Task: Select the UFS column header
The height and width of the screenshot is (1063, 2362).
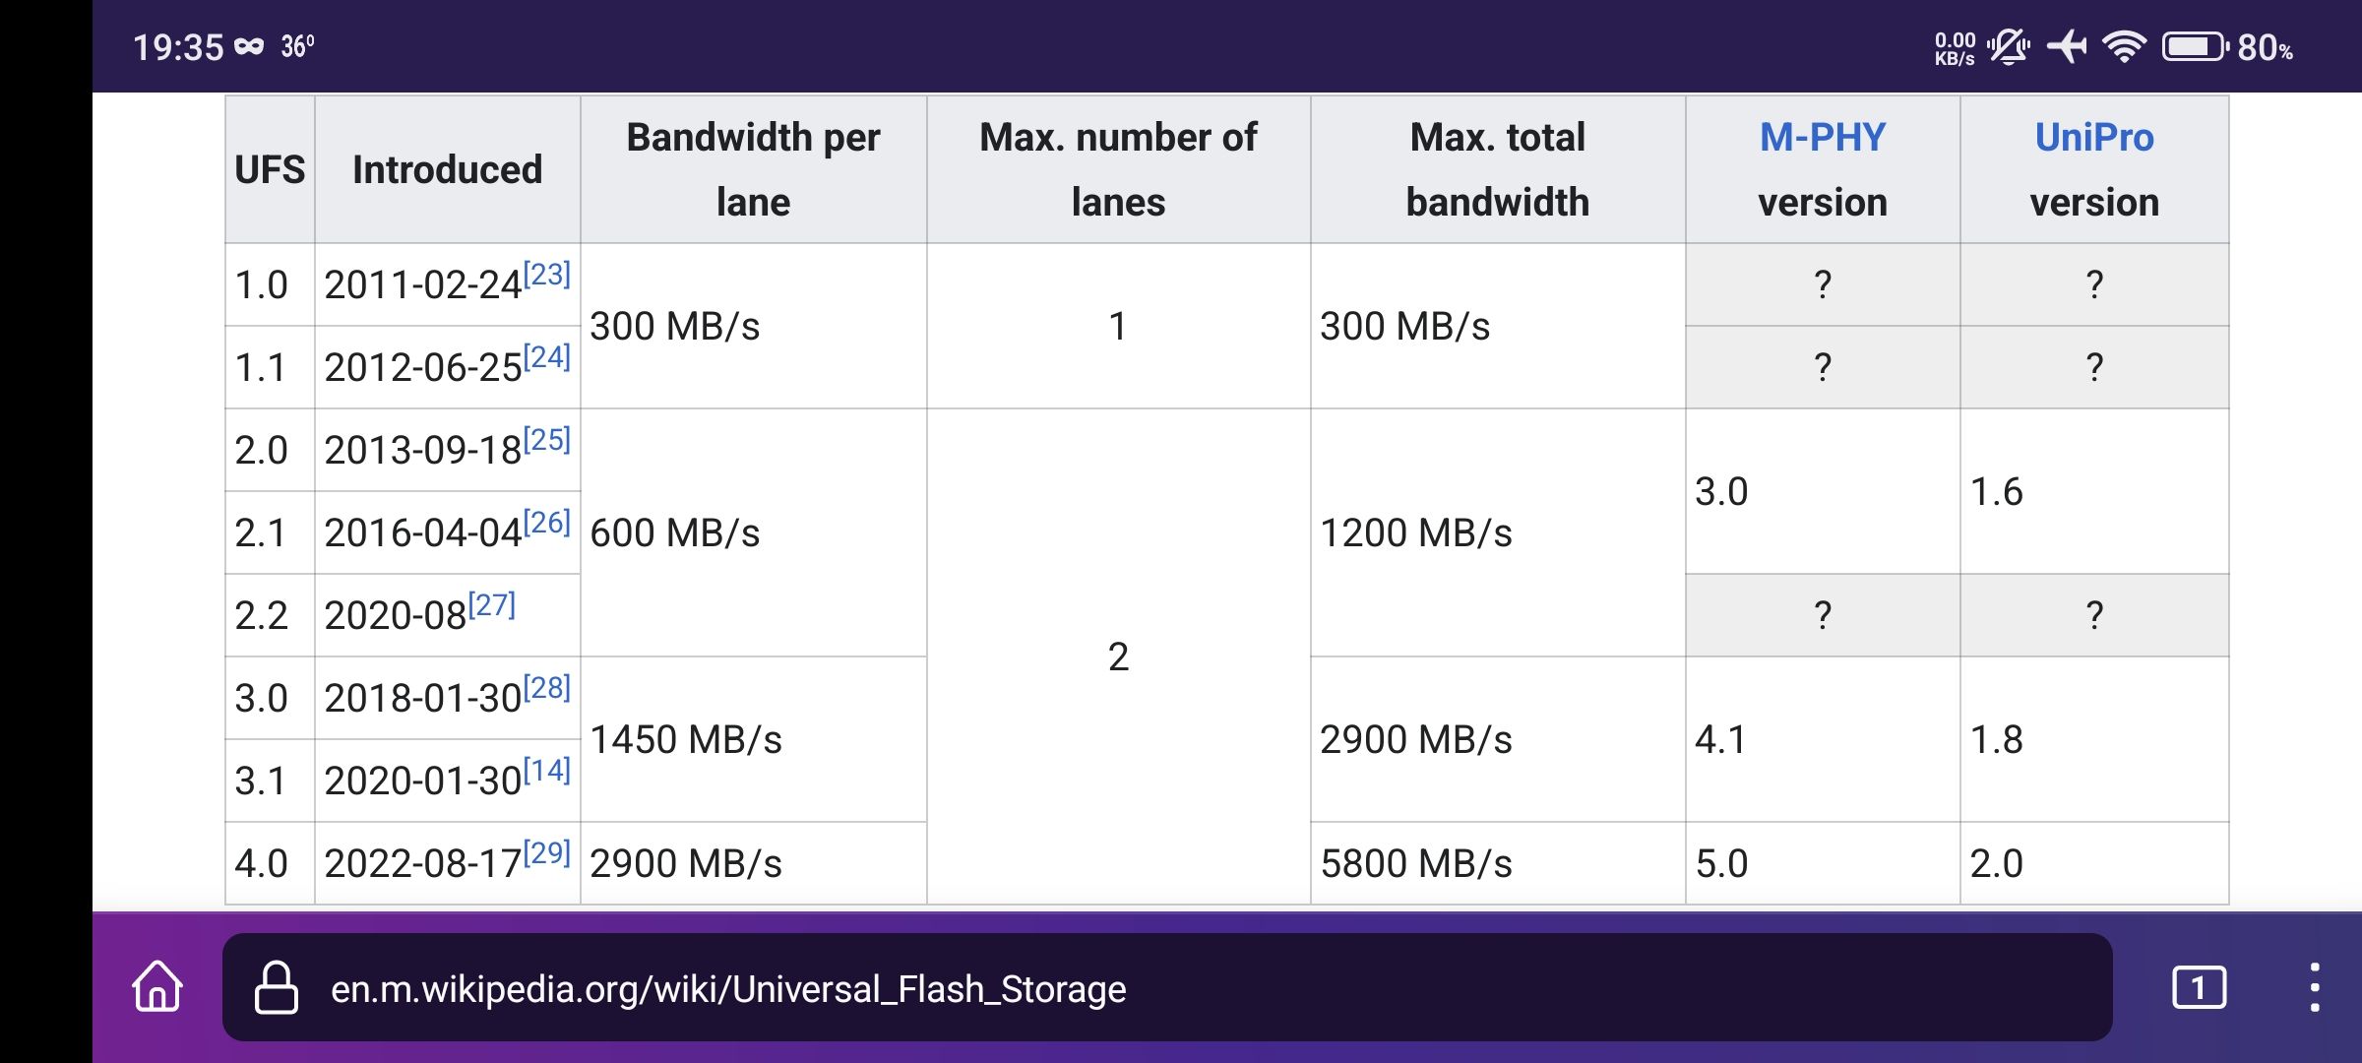Action: pos(267,169)
